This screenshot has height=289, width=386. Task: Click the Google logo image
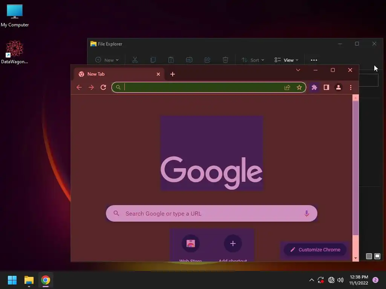pos(212,154)
